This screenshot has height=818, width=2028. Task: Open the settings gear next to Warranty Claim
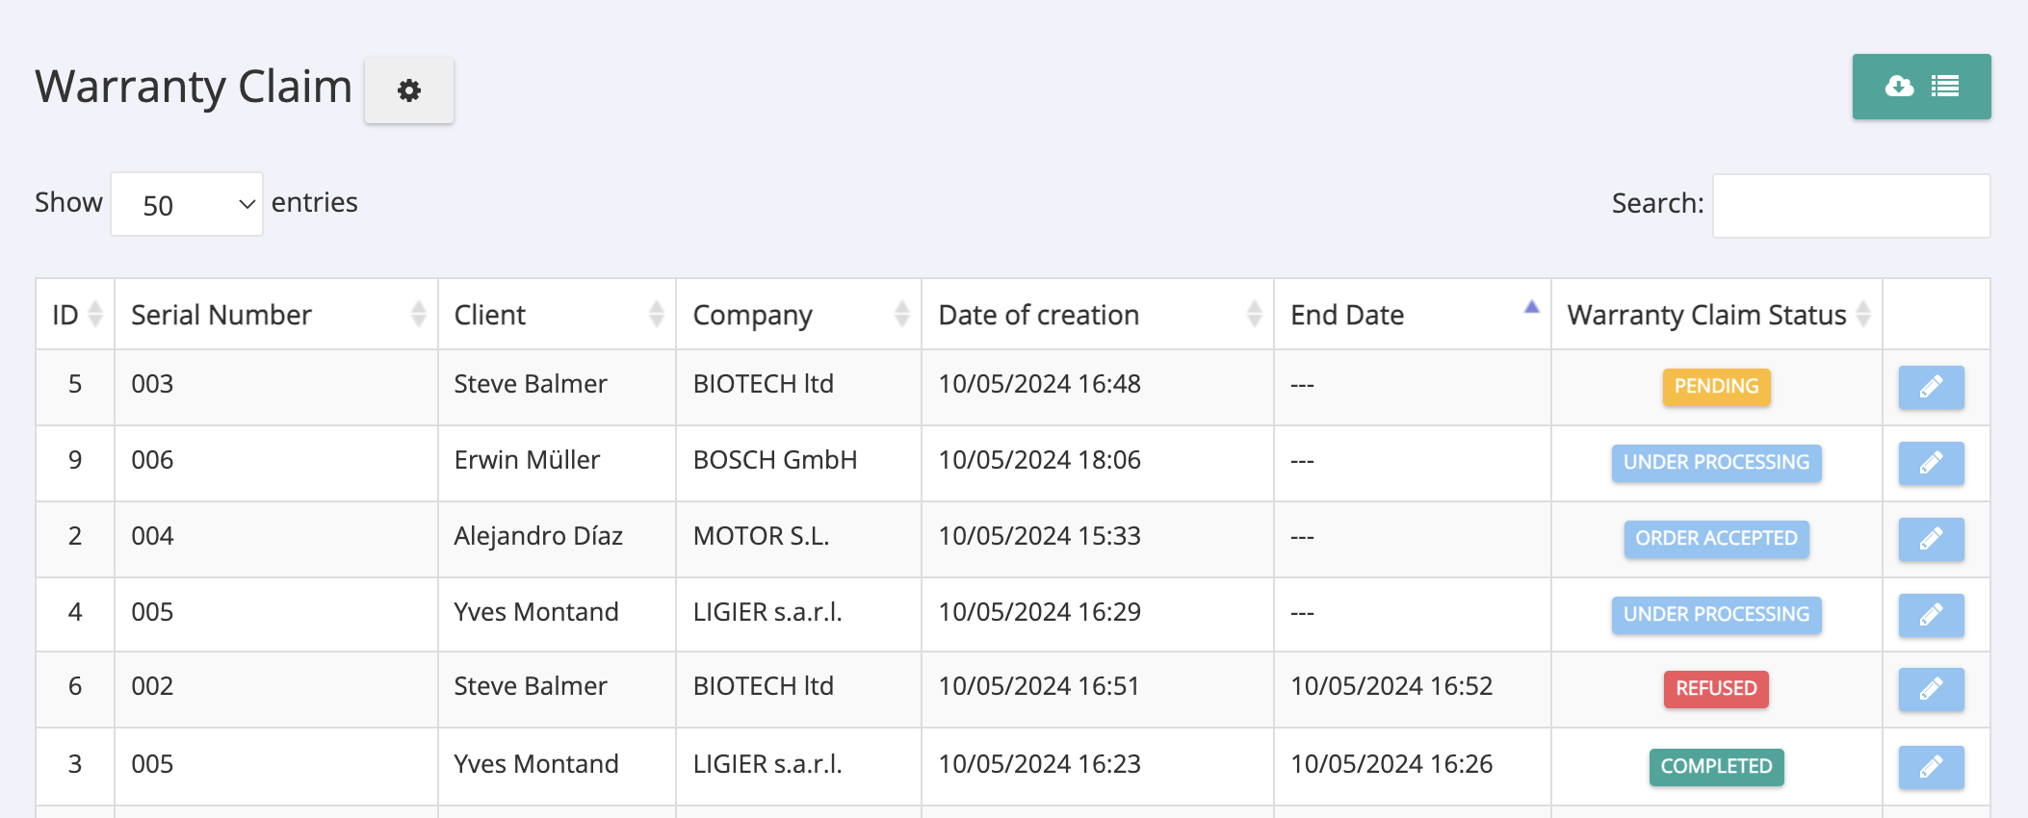[409, 90]
